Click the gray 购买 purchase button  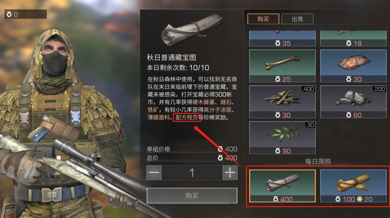(x=192, y=196)
